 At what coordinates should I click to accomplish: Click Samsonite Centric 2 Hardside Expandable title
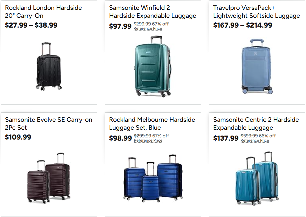pos(256,124)
